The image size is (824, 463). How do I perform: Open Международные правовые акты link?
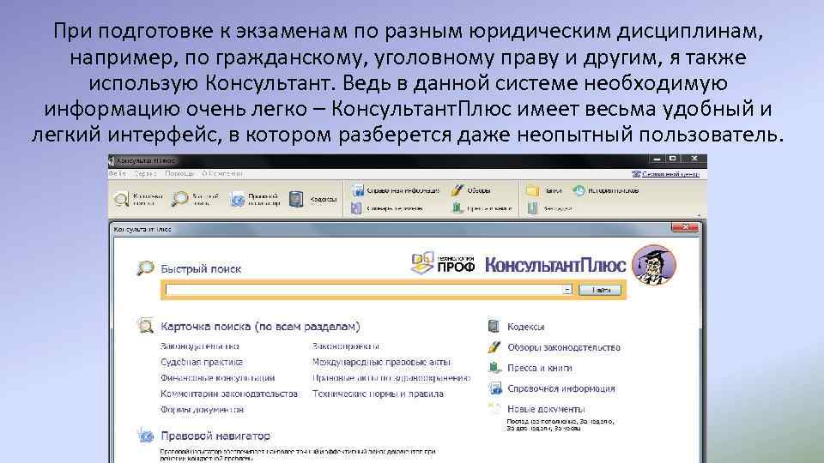pyautogui.click(x=381, y=362)
